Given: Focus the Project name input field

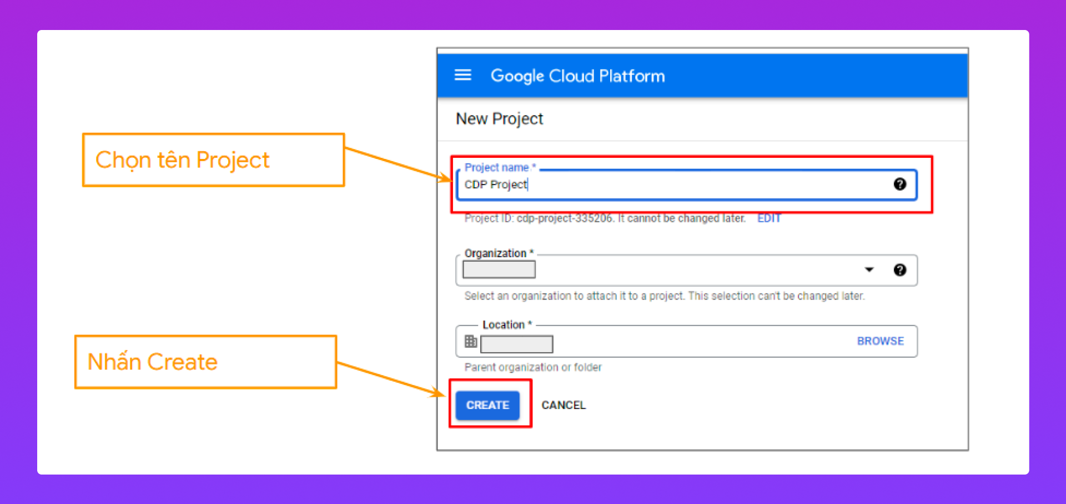Looking at the screenshot, I should (666, 185).
